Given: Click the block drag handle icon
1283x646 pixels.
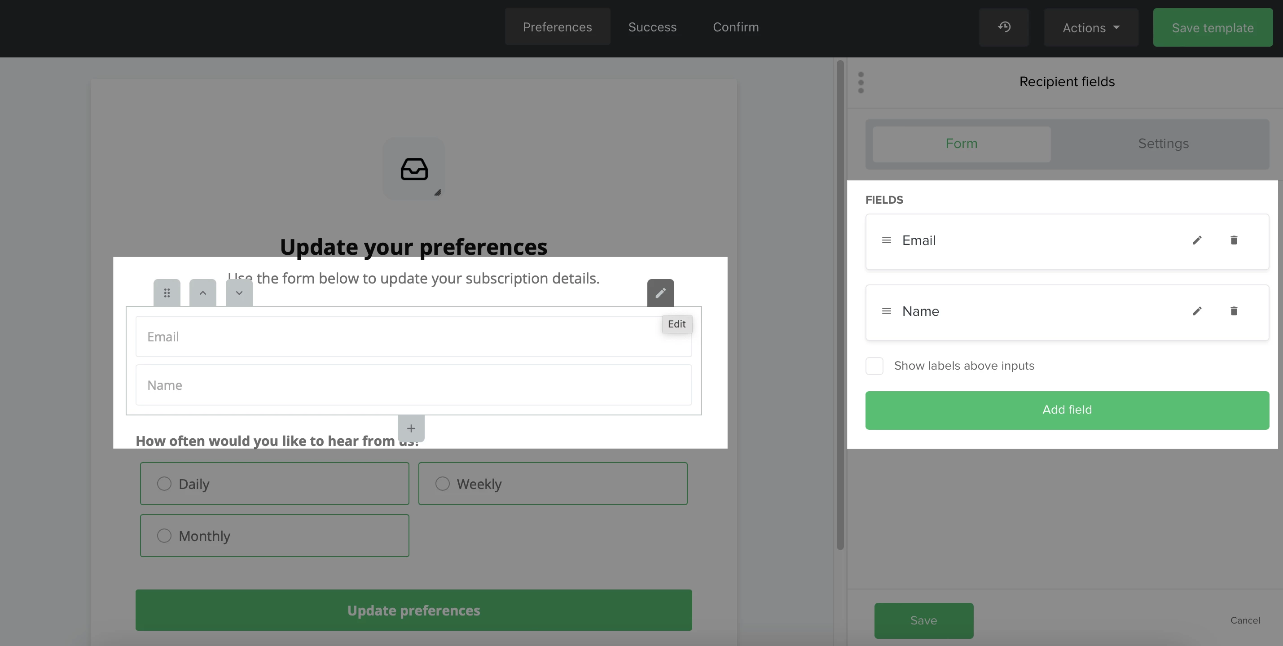Looking at the screenshot, I should 167,293.
